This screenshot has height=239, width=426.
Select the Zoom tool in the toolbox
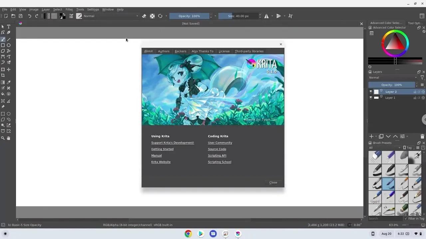point(4,138)
